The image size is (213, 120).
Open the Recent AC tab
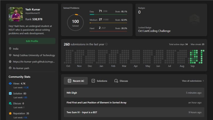[76, 81]
